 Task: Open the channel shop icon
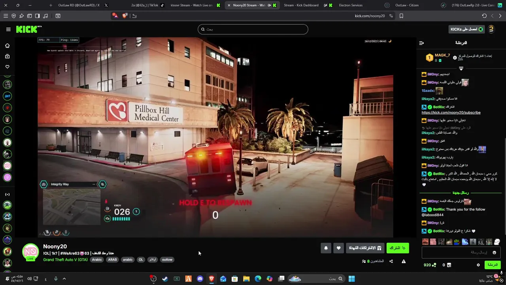449,265
